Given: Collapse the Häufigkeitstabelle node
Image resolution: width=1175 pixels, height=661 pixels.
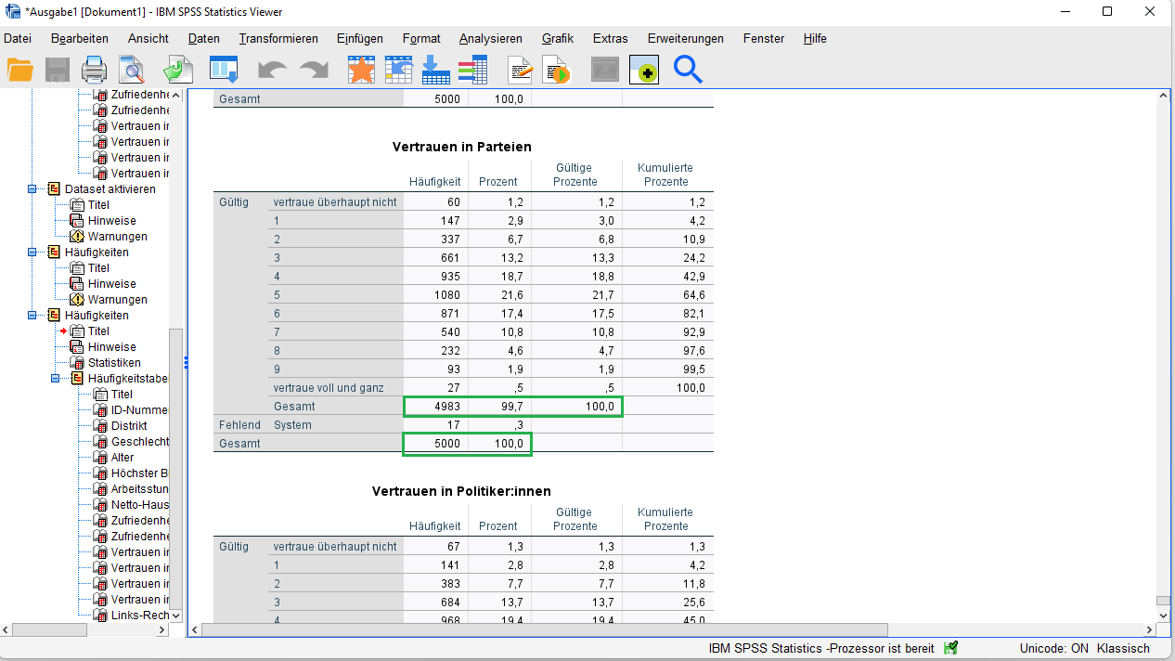Looking at the screenshot, I should pyautogui.click(x=54, y=378).
